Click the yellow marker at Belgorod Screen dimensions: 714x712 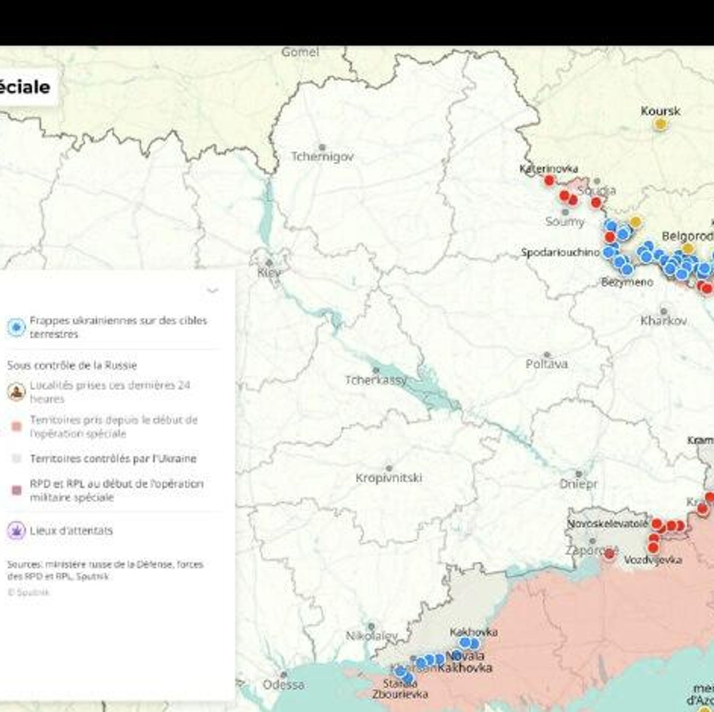click(x=688, y=248)
